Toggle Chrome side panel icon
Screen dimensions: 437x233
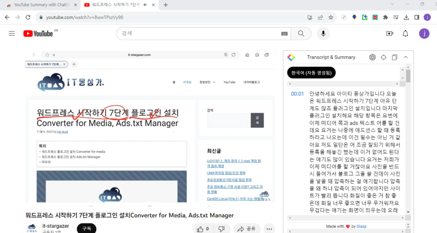417,17
